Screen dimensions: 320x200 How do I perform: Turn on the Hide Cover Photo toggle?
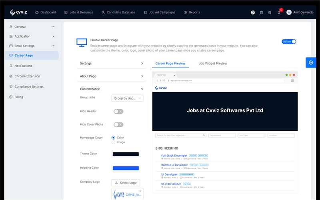[x=118, y=124]
